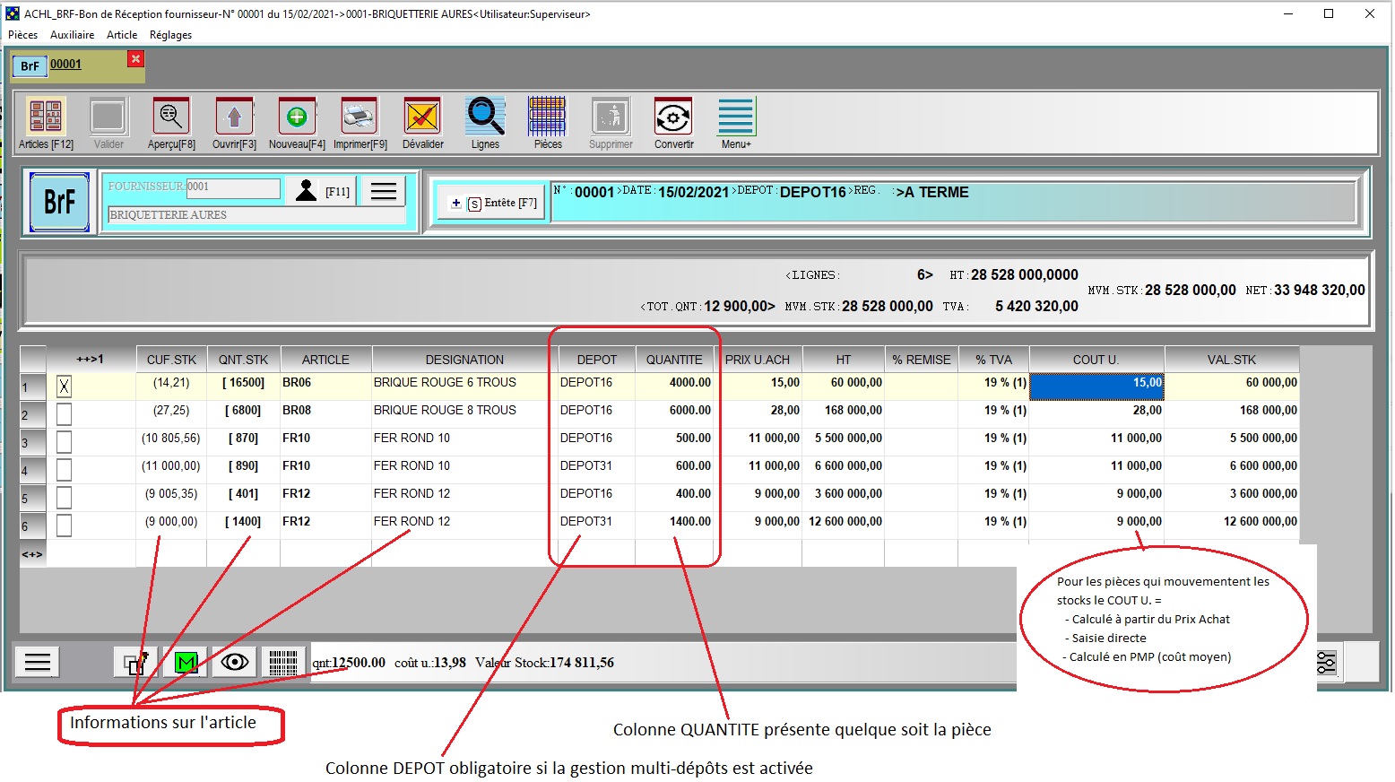Click the COUT U. column header
The image size is (1395, 782).
point(1096,360)
